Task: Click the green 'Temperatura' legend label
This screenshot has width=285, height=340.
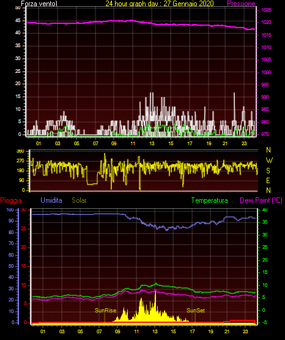Action: (210, 200)
